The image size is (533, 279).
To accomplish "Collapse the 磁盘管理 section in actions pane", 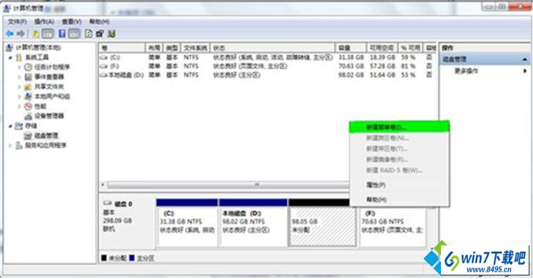I will click(525, 59).
